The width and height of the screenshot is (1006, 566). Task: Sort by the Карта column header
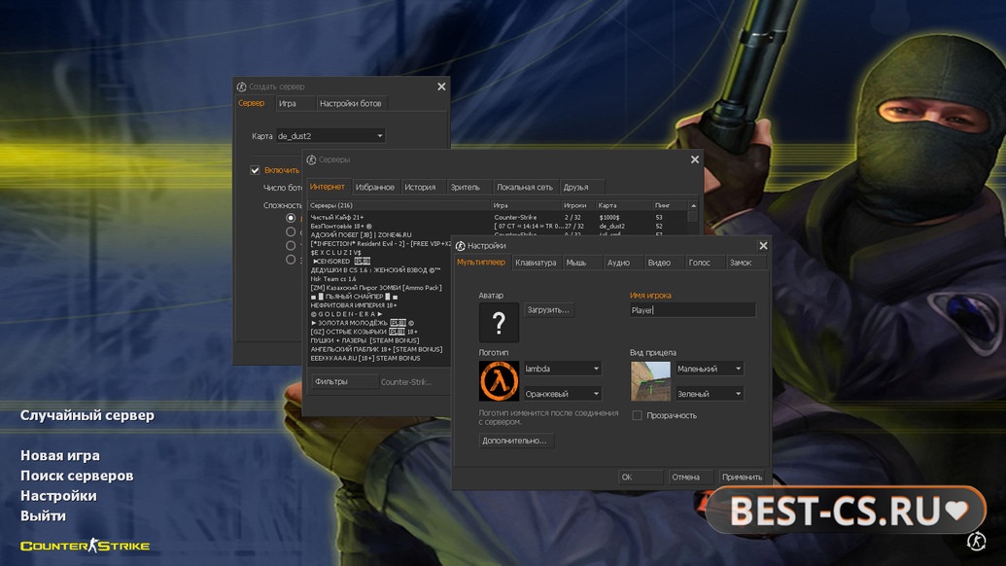click(x=624, y=205)
